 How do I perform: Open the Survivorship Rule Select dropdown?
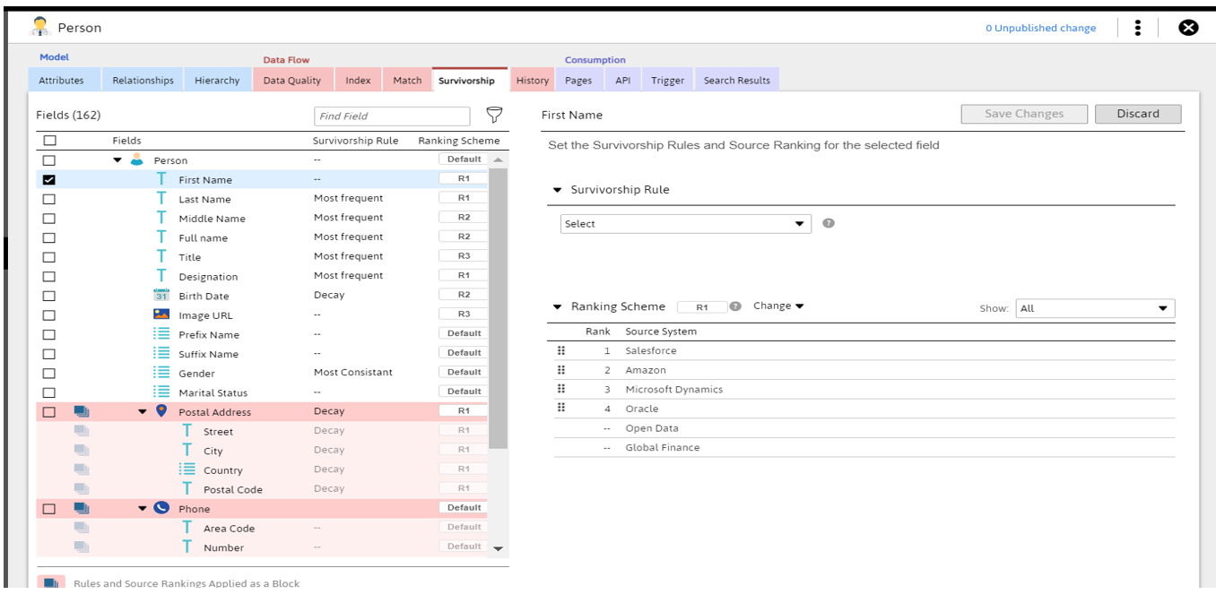685,224
